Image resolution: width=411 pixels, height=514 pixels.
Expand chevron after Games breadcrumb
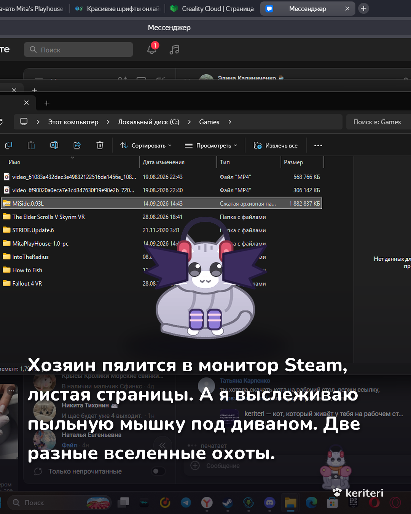tap(229, 122)
